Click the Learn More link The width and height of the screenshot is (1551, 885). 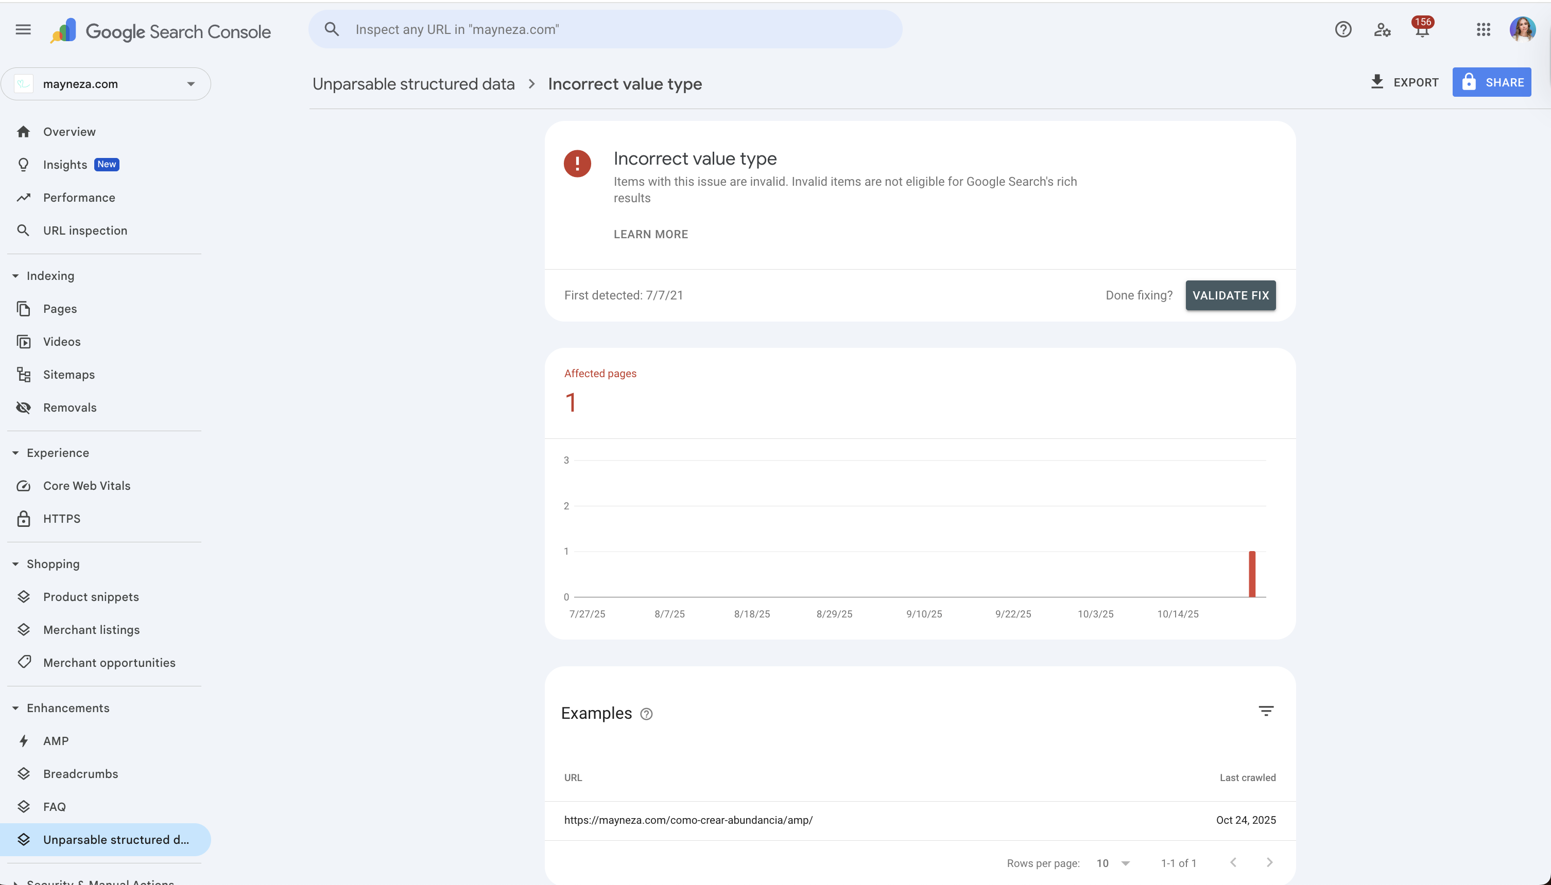[650, 234]
